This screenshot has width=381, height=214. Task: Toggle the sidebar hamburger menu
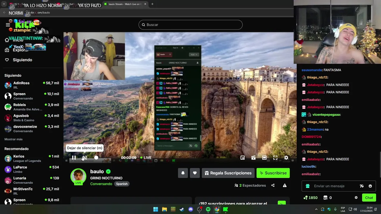point(8,25)
